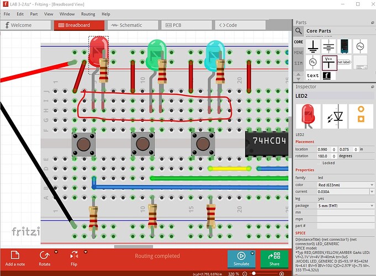Pick the battery part in Core Parts
Image resolution: width=376 pixels, height=276 pixels.
click(329, 46)
